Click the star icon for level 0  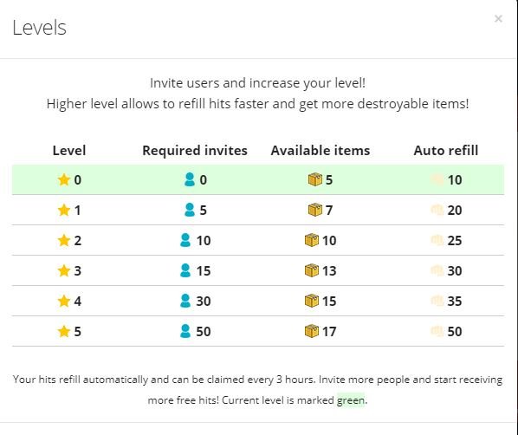click(63, 180)
